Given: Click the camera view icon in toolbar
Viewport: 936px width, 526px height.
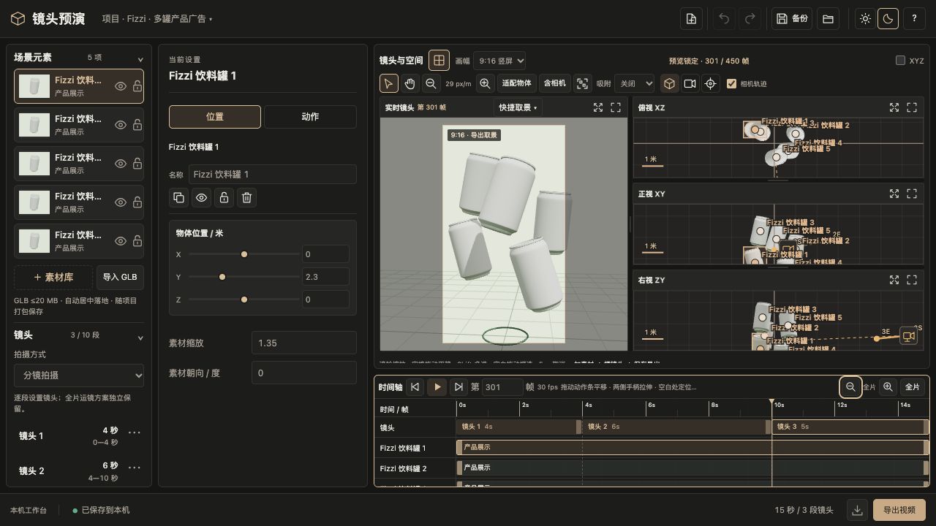Looking at the screenshot, I should pyautogui.click(x=690, y=83).
